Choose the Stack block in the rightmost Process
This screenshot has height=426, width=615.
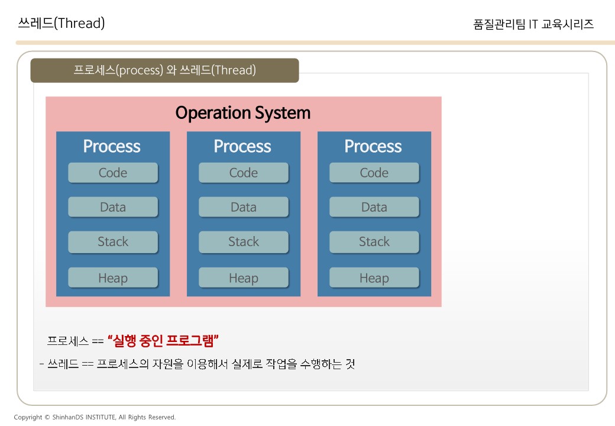(374, 241)
